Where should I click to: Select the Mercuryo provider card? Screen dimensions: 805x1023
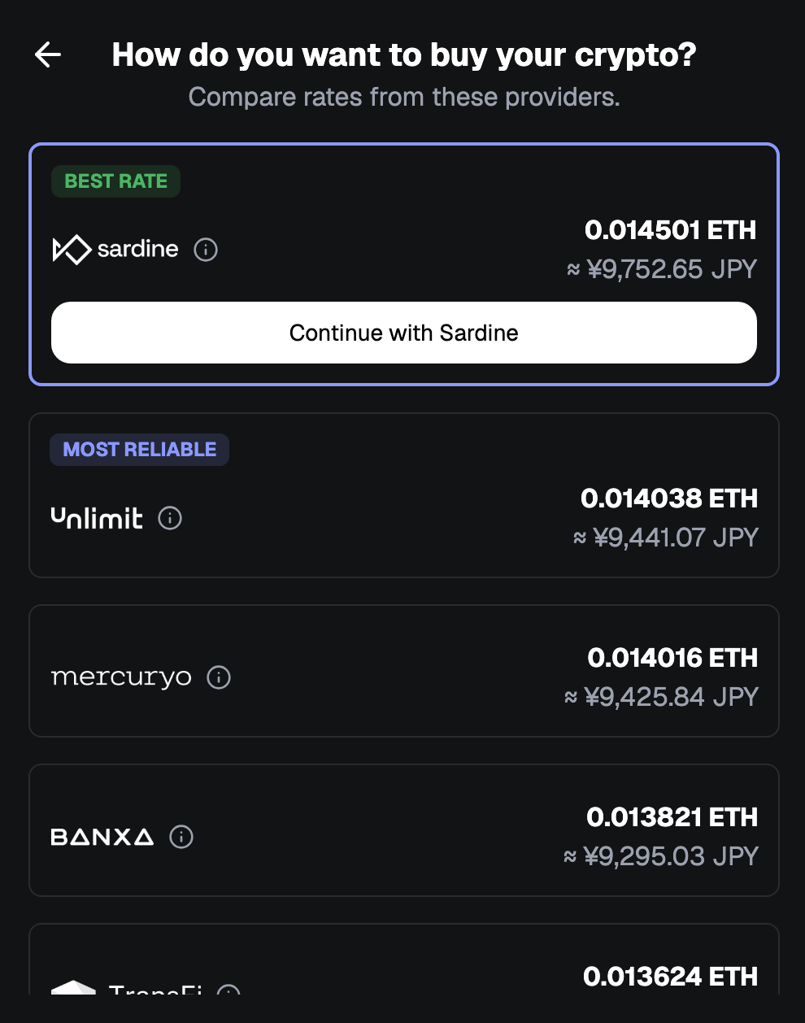pyautogui.click(x=404, y=671)
